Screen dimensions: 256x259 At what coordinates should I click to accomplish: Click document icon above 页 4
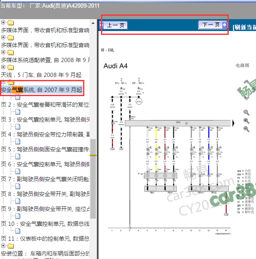(18, 127)
